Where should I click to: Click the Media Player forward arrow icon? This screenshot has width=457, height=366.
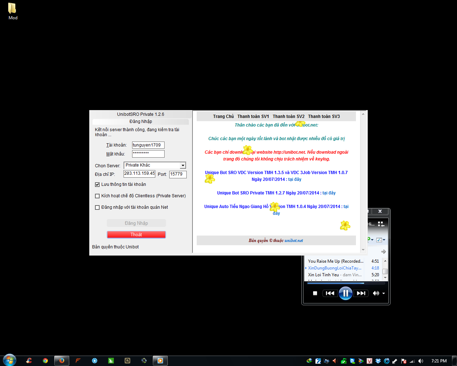click(383, 252)
